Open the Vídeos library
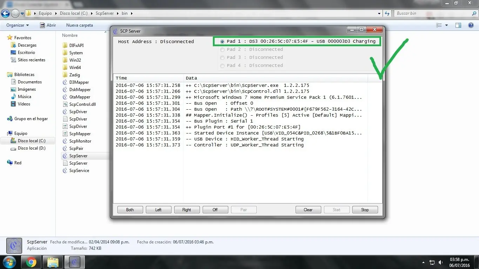 (x=24, y=104)
